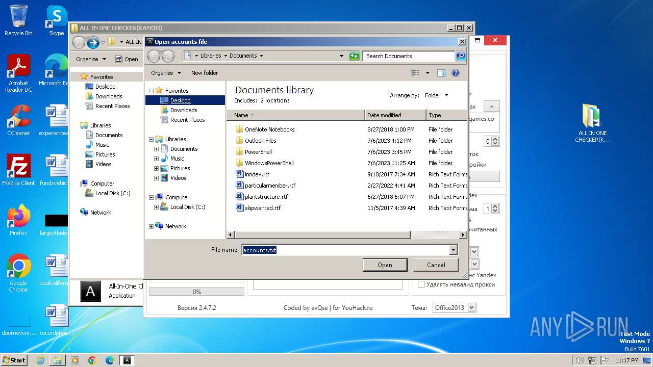Show the preview pane in the dialog
The width and height of the screenshot is (653, 367).
click(x=441, y=73)
